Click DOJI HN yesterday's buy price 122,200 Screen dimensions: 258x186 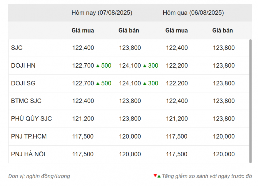[177, 65]
